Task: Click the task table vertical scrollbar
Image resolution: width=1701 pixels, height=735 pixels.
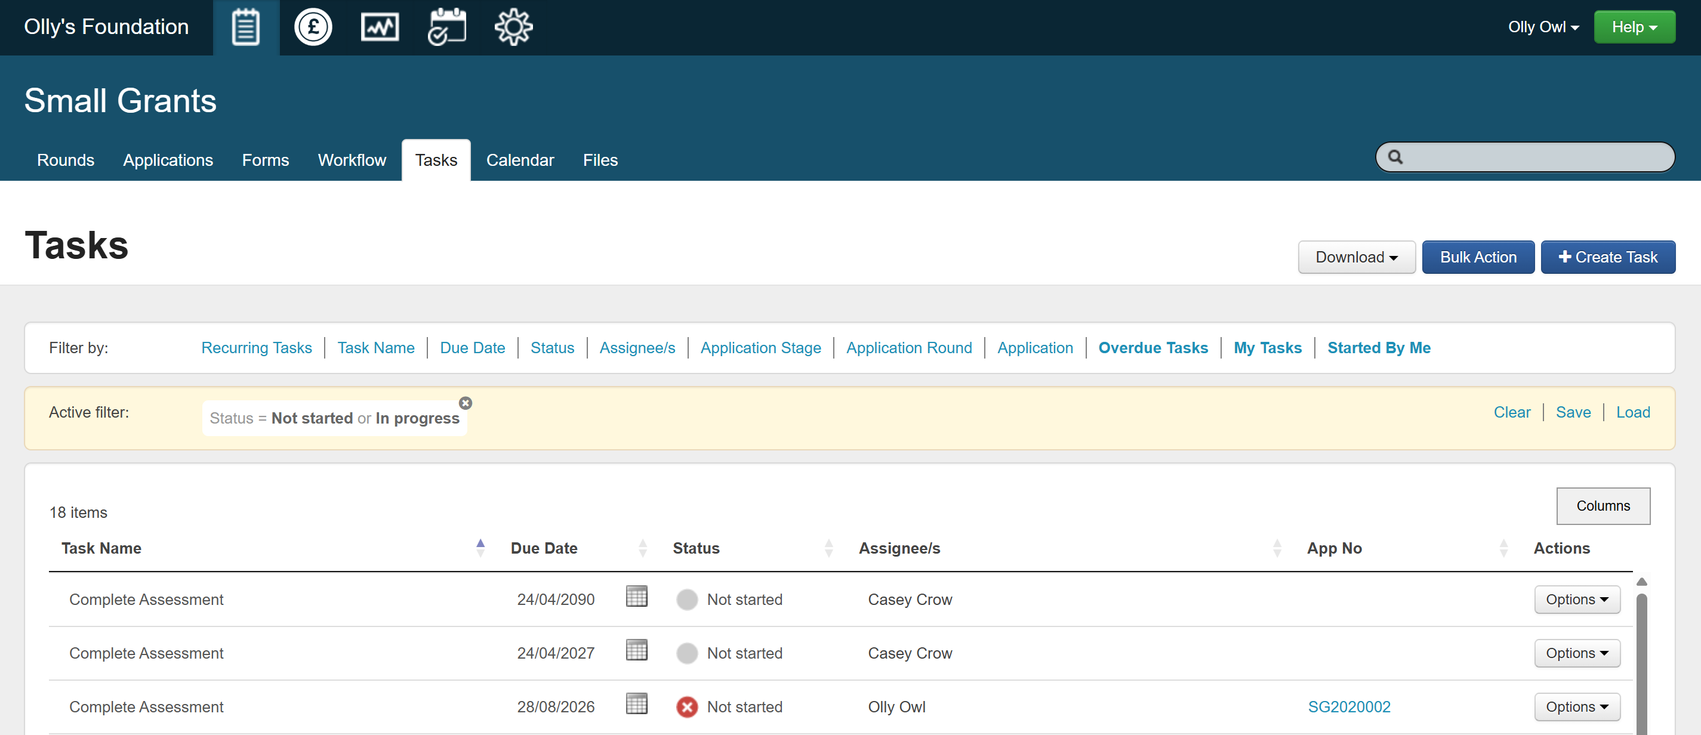Action: coord(1641,663)
